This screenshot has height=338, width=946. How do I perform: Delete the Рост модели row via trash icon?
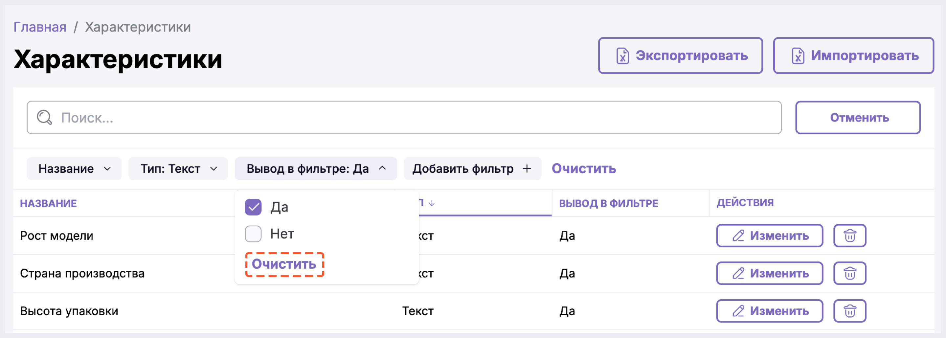point(849,236)
